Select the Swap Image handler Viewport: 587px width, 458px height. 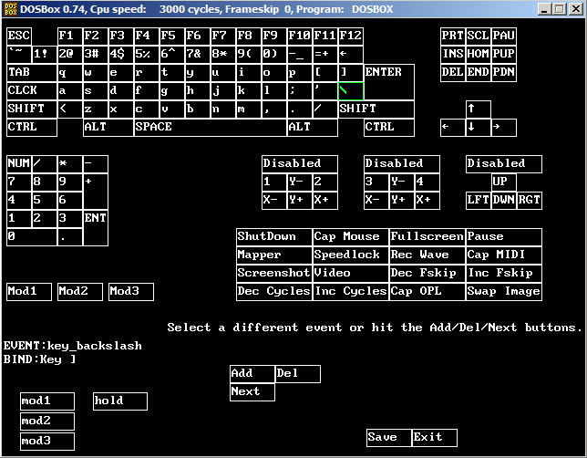coord(504,292)
